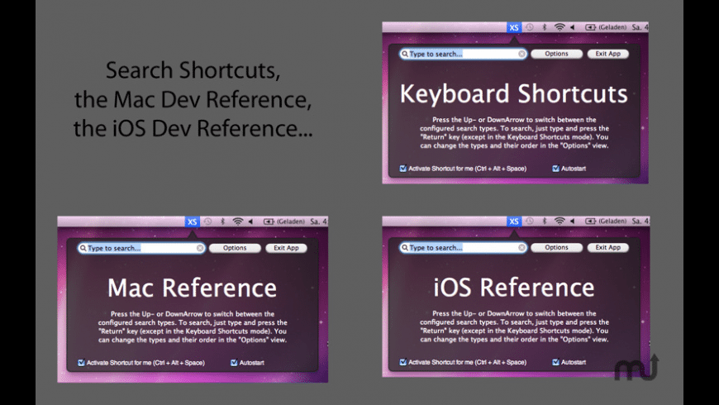Click Exit App in Keyboard Shortcuts window
Screen dimensions: 719x405
coord(608,54)
